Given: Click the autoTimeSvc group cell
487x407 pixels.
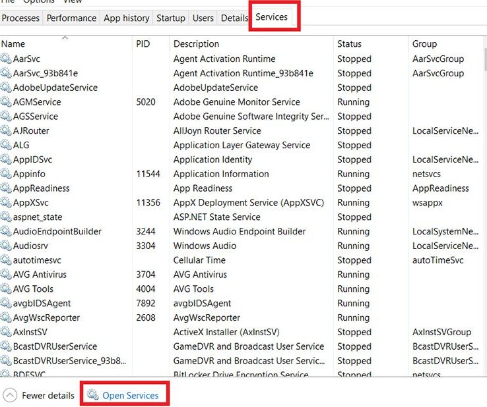Looking at the screenshot, I should [x=438, y=260].
